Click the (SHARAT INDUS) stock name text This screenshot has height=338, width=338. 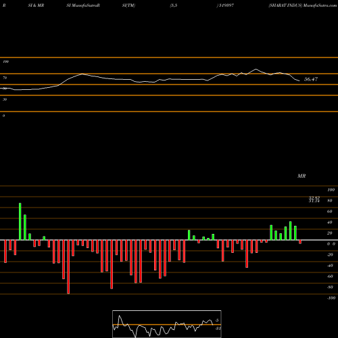pos(285,5)
